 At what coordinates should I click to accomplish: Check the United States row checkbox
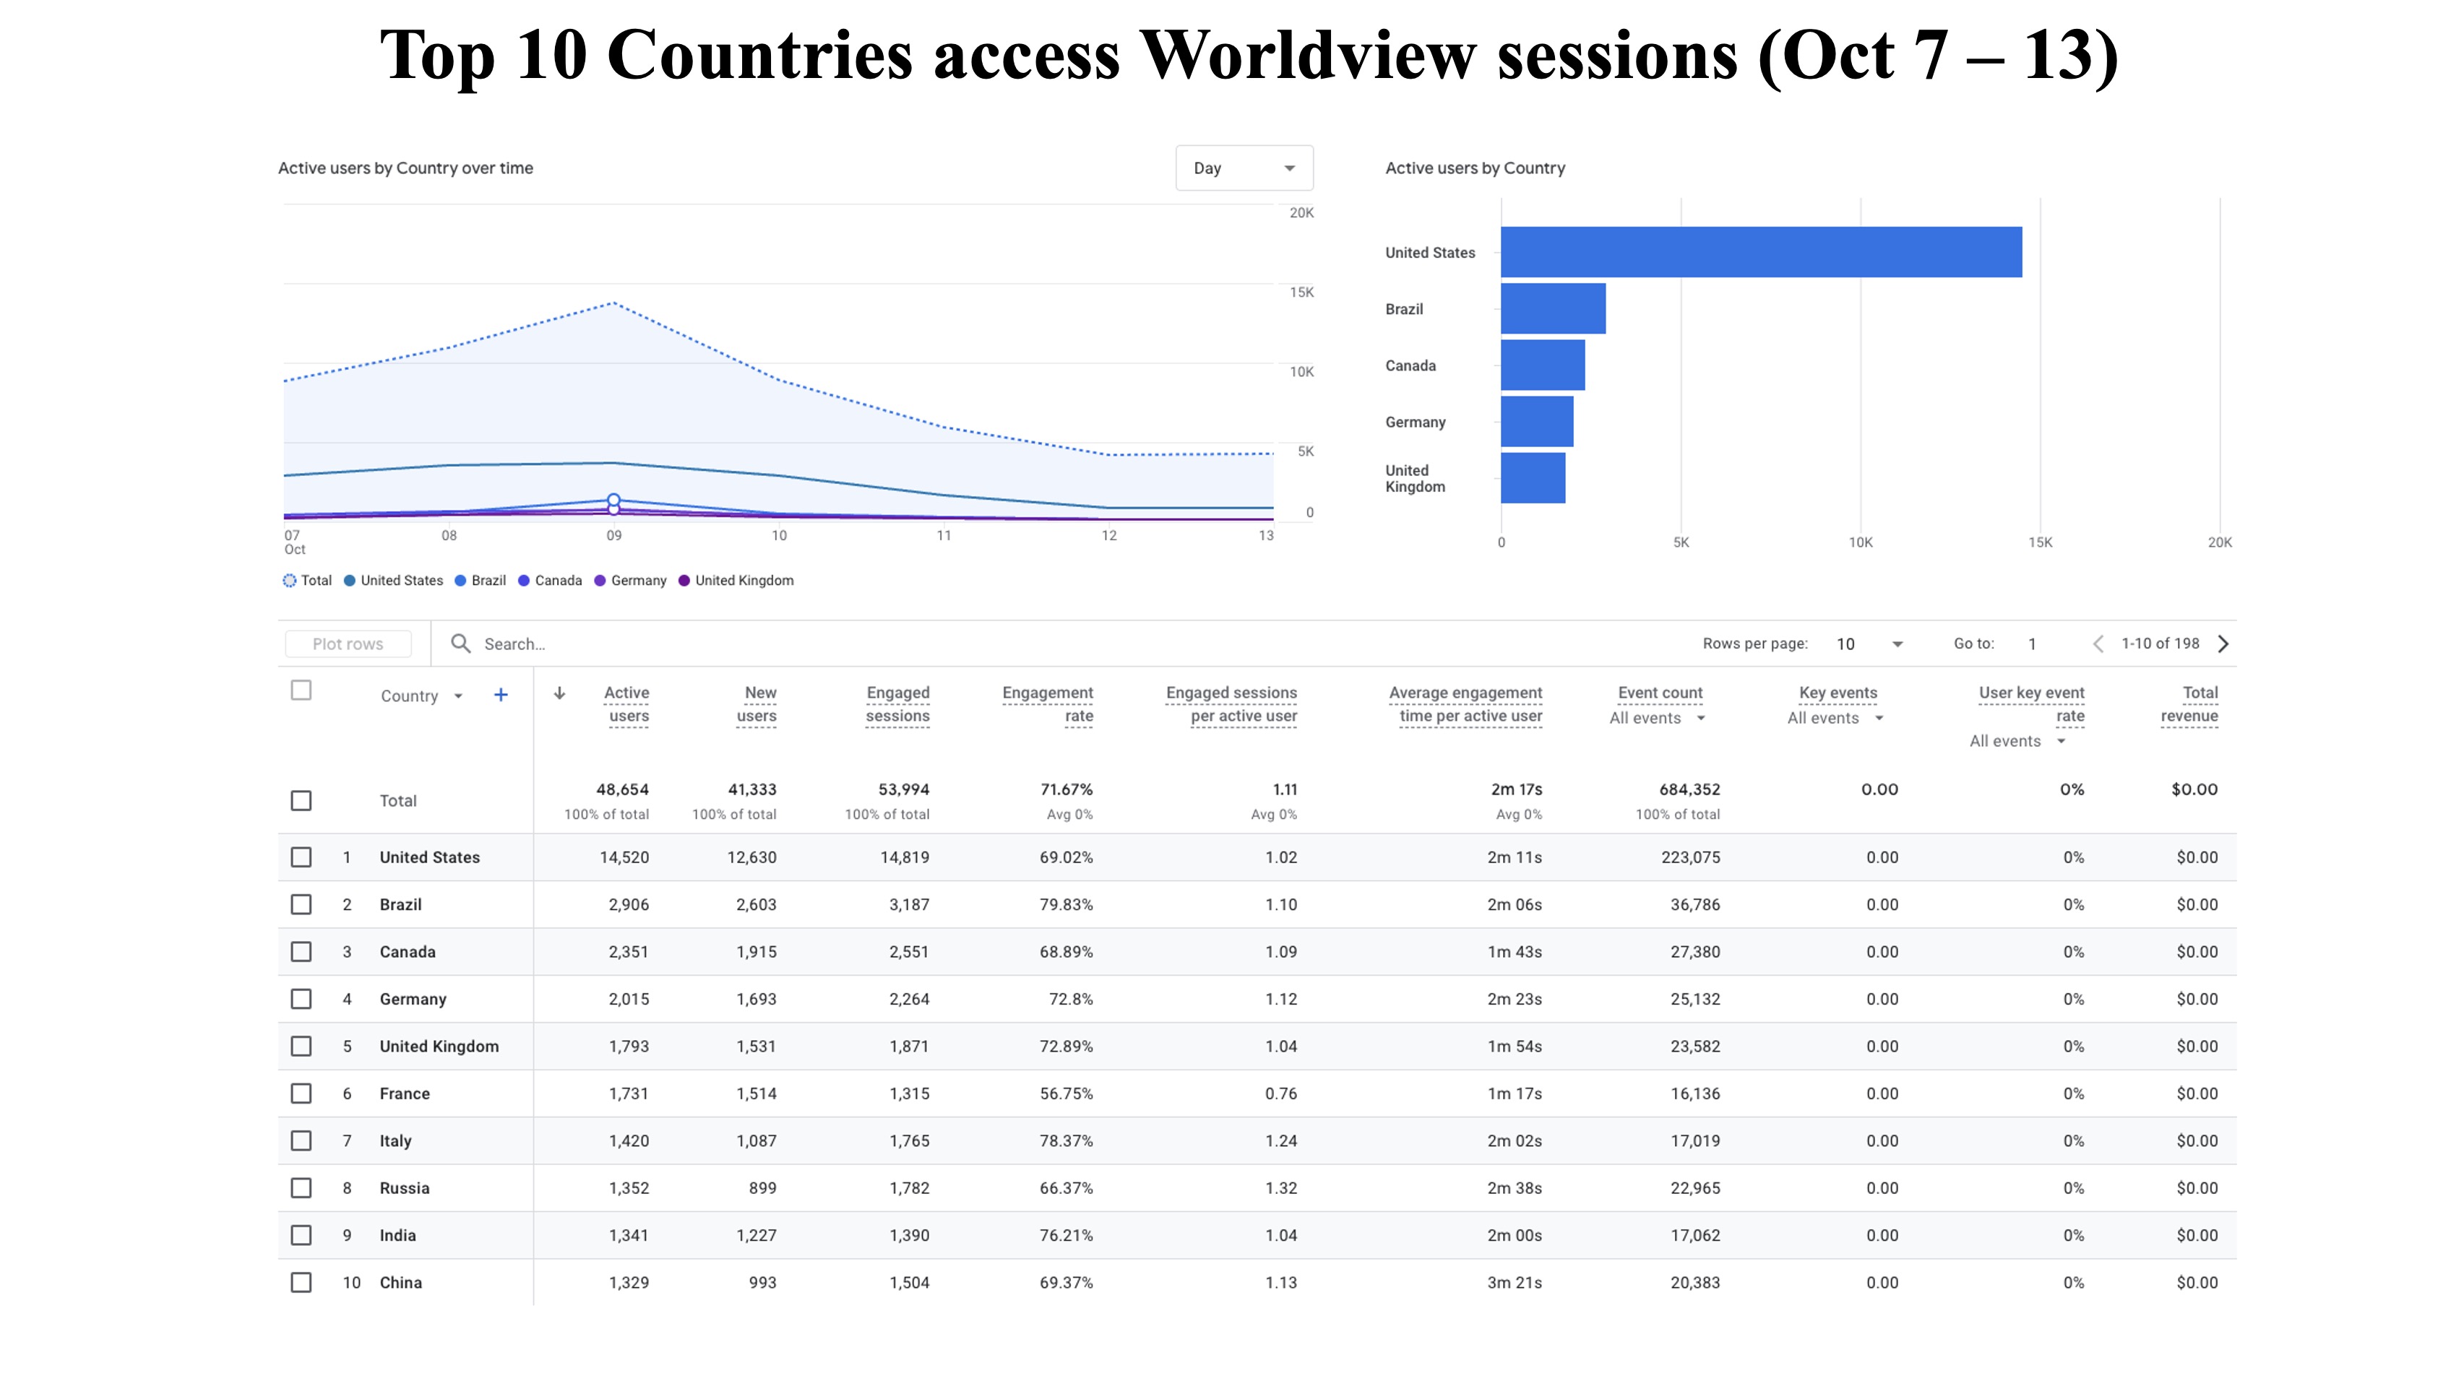pyautogui.click(x=301, y=857)
